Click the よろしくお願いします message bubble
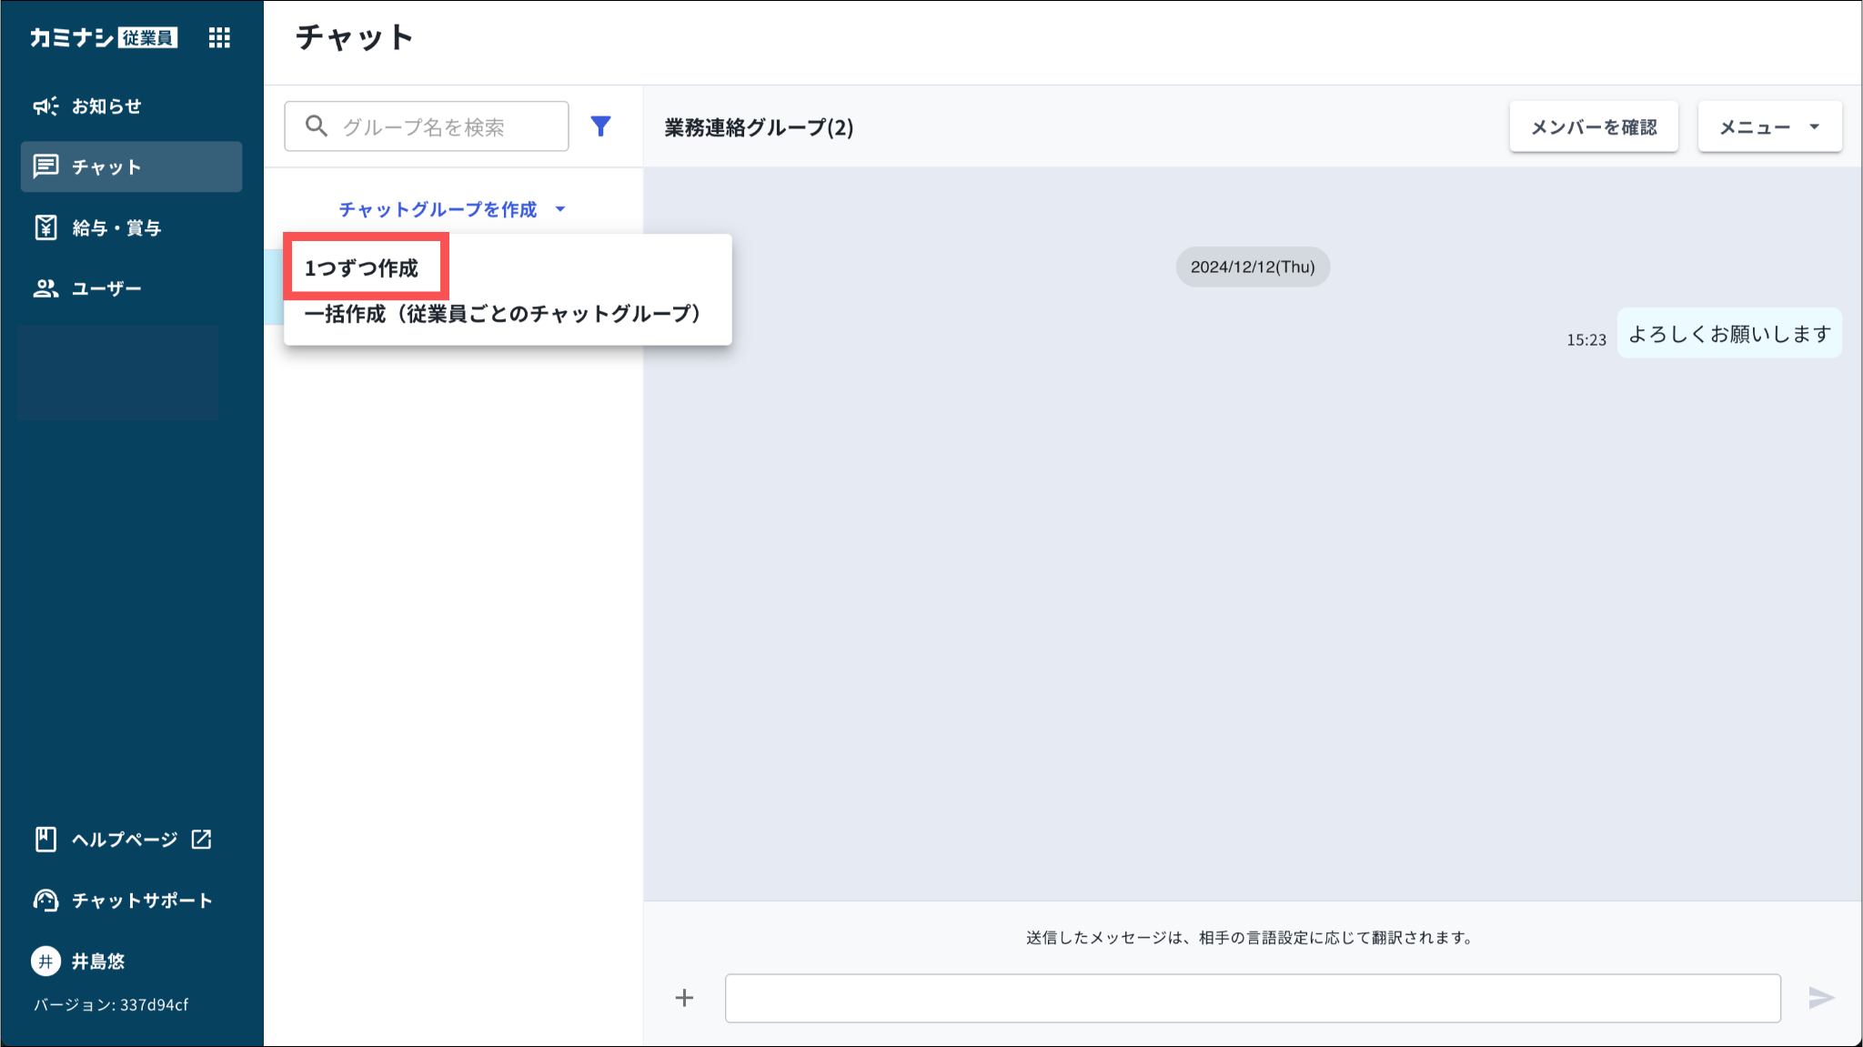Screen dimensions: 1863x1047 (1729, 334)
